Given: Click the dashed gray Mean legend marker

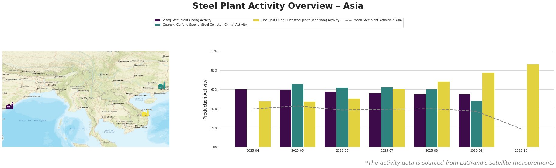Looking at the screenshot, I should pyautogui.click(x=349, y=20).
